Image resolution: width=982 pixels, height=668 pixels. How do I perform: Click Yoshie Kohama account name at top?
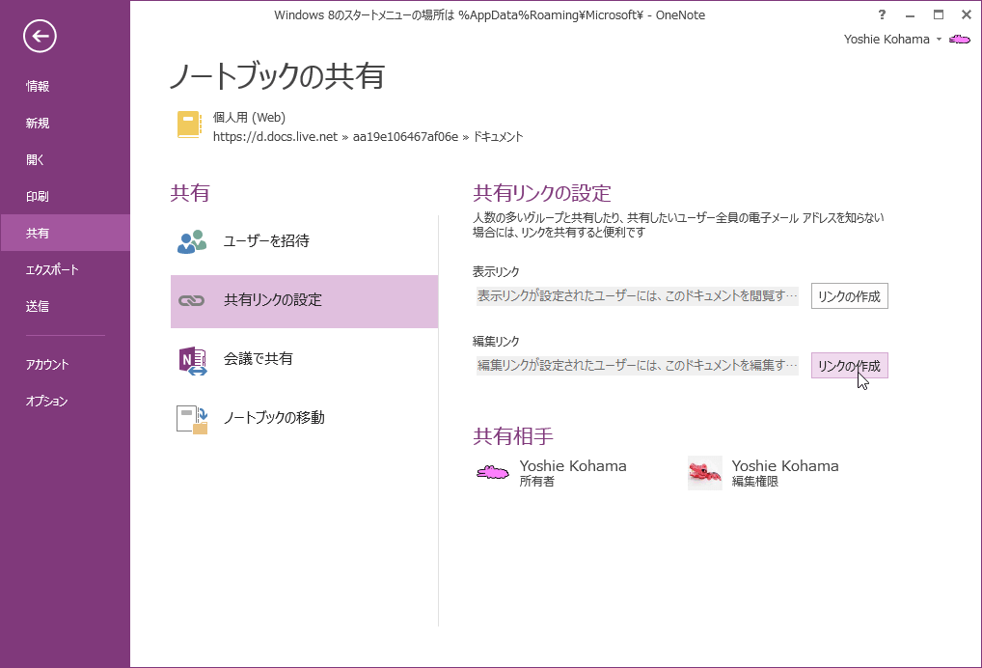coord(887,40)
